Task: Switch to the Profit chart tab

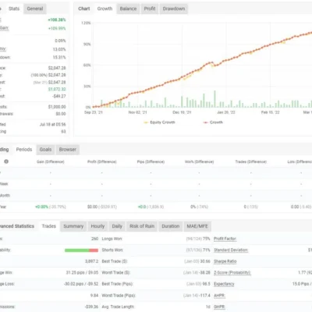Action: pos(150,9)
